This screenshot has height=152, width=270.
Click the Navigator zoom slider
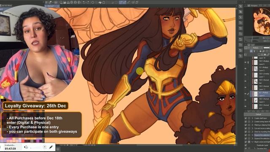(252, 38)
